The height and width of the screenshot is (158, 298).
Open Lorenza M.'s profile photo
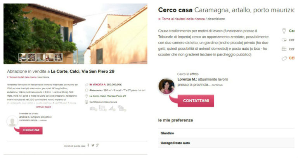[x=166, y=86]
